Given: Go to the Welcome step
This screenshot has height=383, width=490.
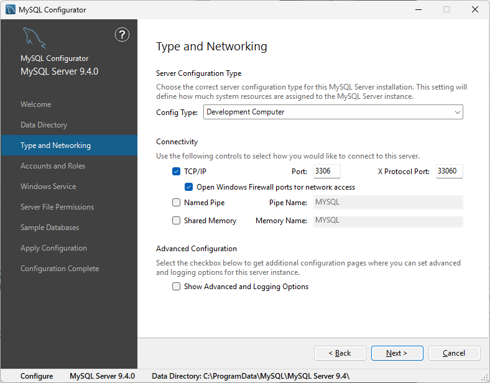Looking at the screenshot, I should point(36,104).
